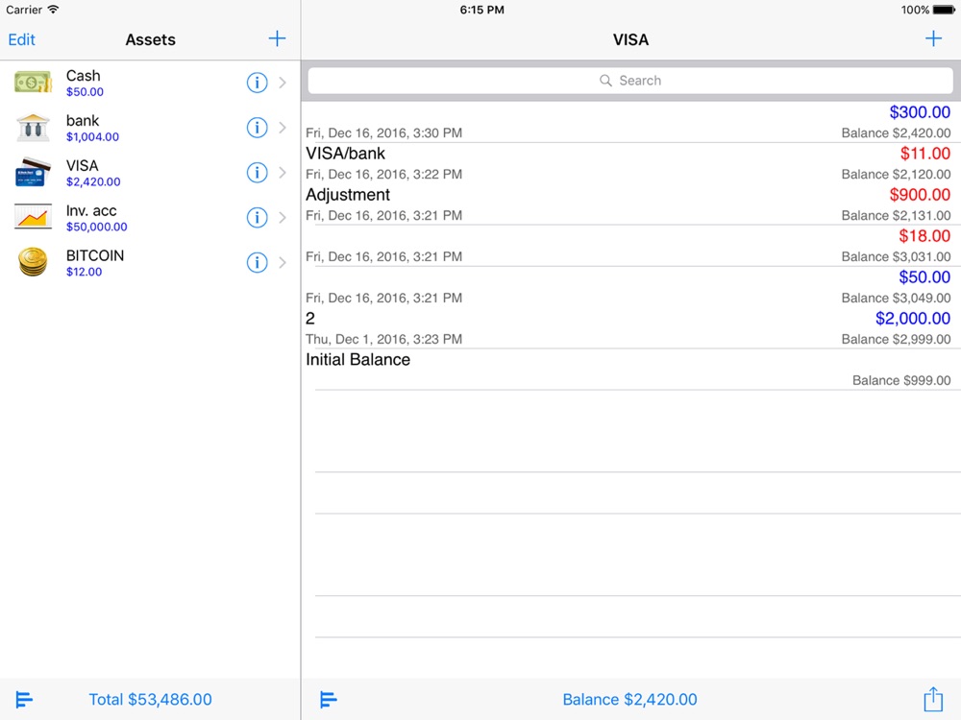Open VISA chart icon in bottom bar

(329, 699)
